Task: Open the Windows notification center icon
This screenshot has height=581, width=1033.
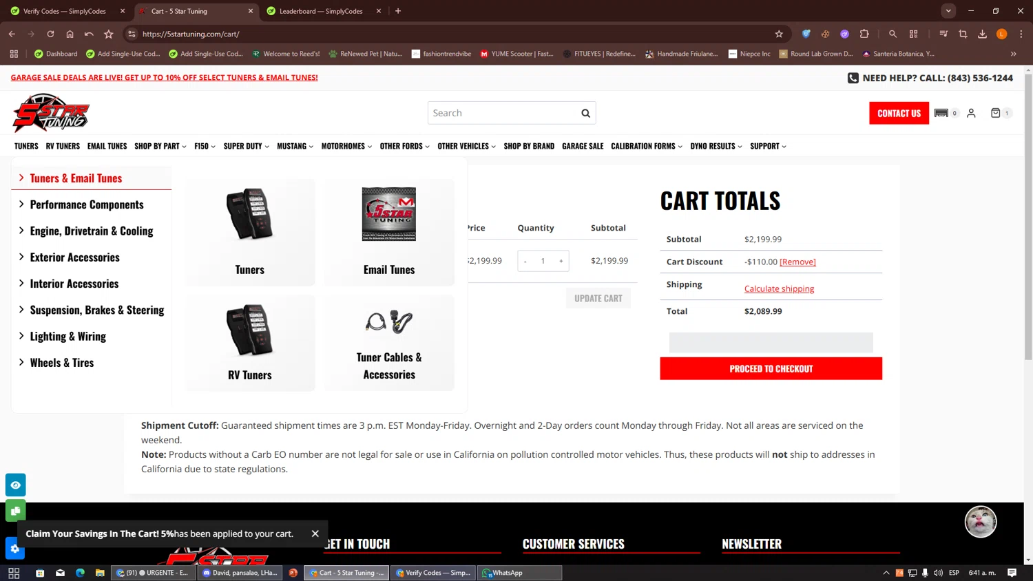Action: 1012,573
